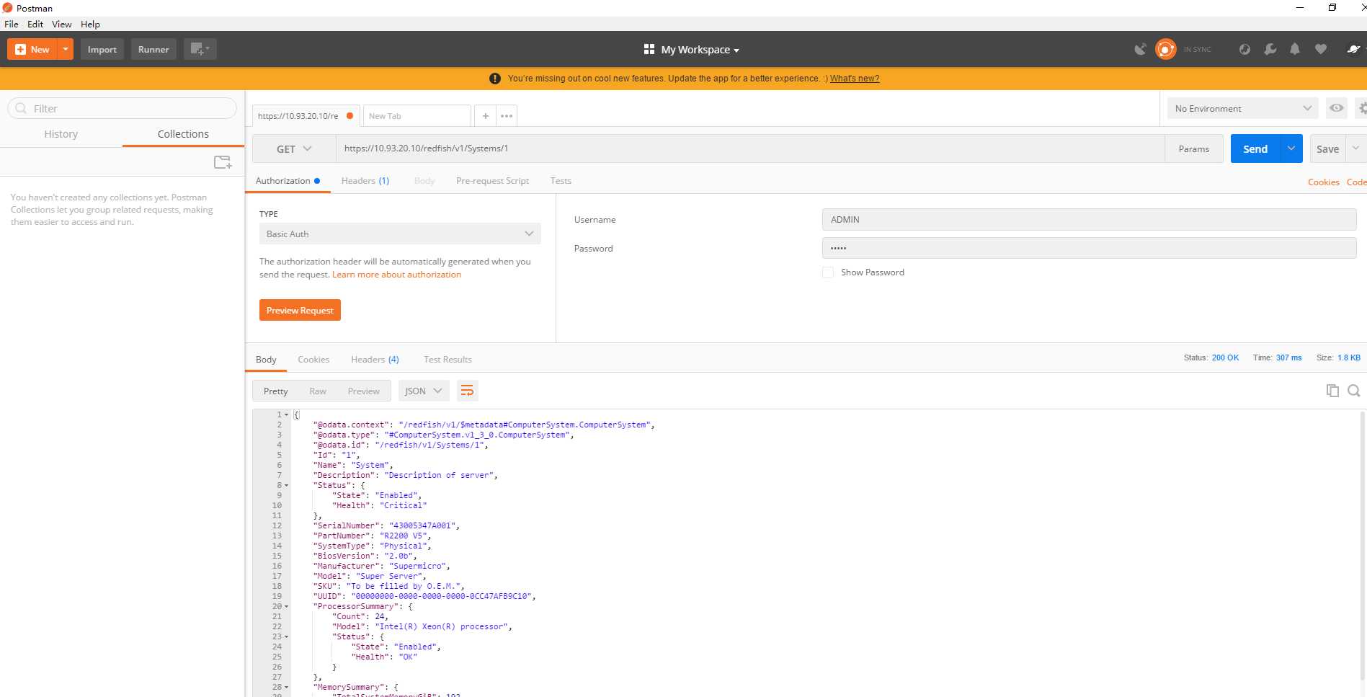The image size is (1367, 697).
Task: Switch response view to Preview
Action: tap(363, 391)
